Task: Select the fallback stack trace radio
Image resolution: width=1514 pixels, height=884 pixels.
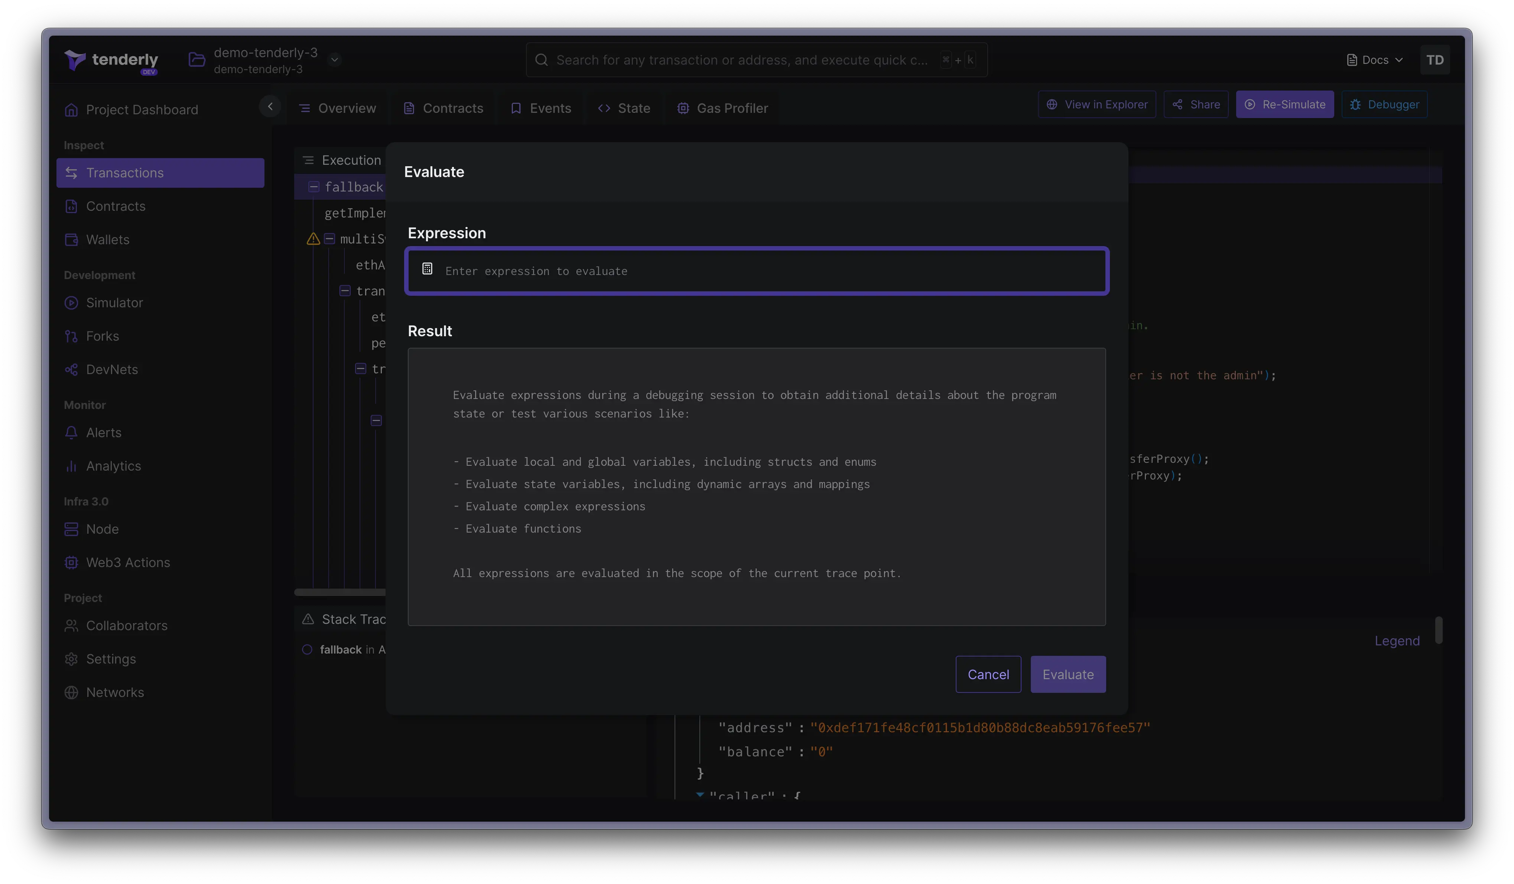Action: coord(307,650)
